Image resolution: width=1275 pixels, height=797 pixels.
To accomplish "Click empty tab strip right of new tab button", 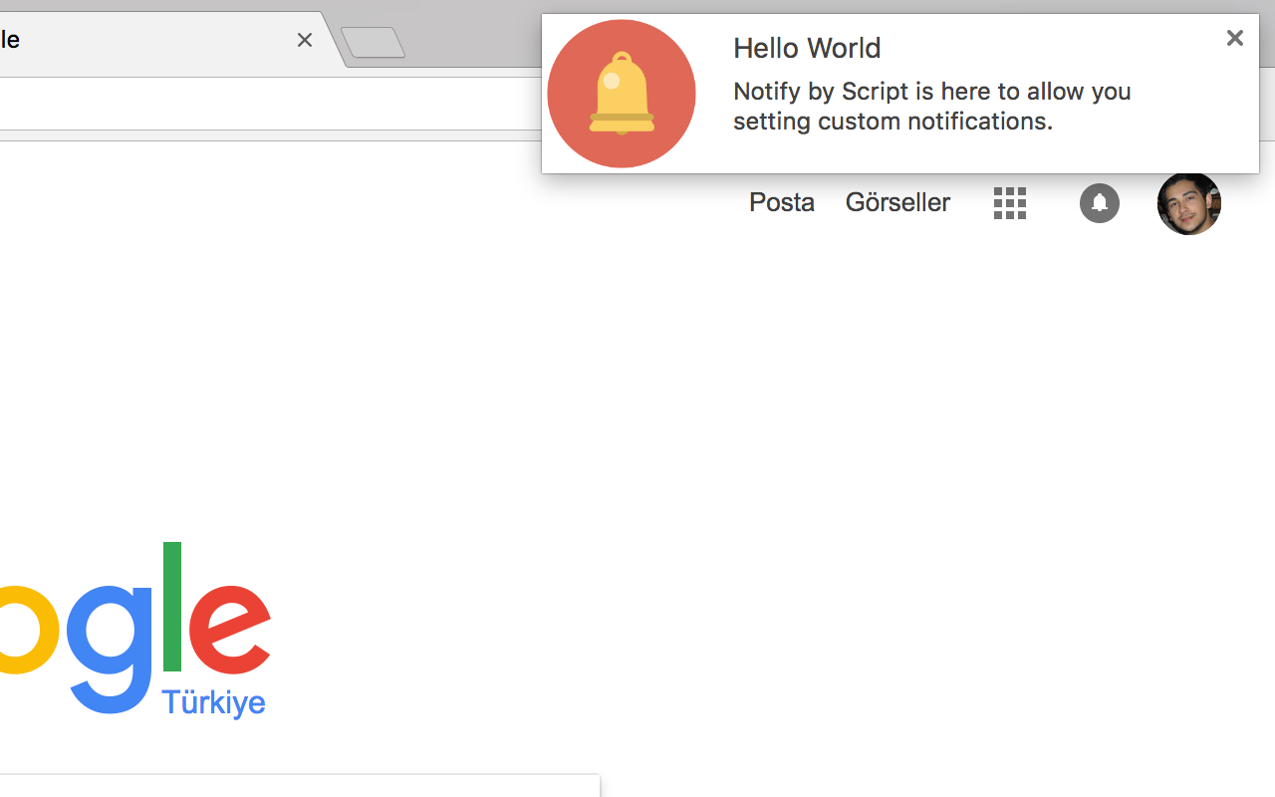I will pyautogui.click(x=468, y=40).
